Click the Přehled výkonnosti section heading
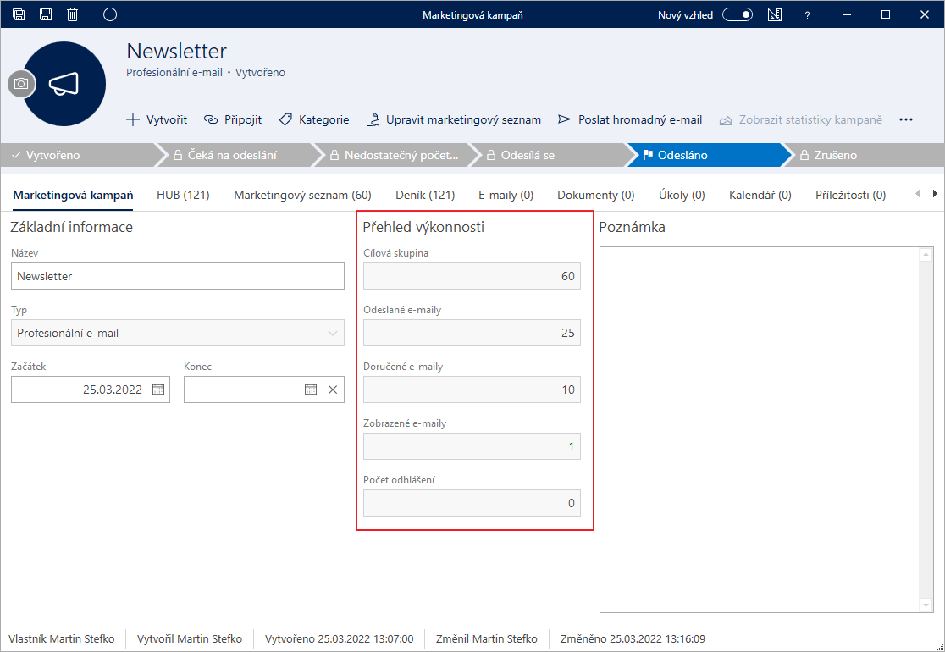Viewport: 945px width, 652px height. (423, 227)
